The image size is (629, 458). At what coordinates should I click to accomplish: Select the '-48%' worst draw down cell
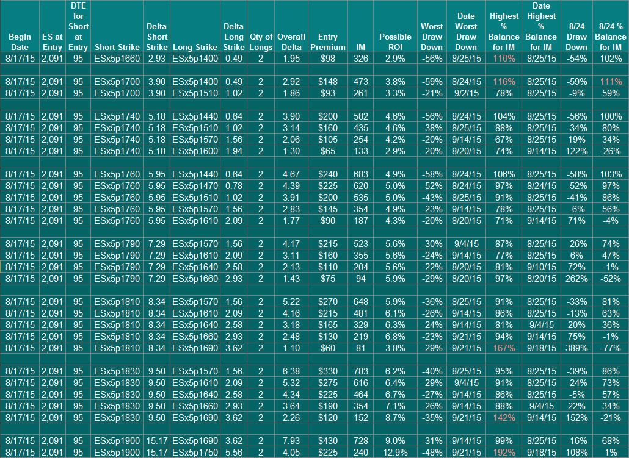tap(432, 453)
